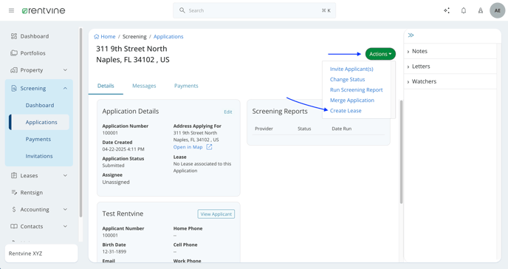
Task: Click the Rentsign sidebar icon
Action: click(x=14, y=193)
